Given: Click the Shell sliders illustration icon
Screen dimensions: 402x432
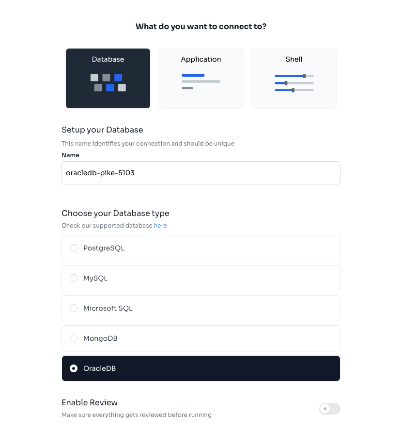Looking at the screenshot, I should coord(294,83).
